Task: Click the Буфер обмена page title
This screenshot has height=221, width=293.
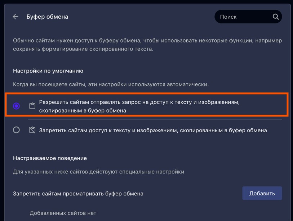Action: [x=47, y=17]
